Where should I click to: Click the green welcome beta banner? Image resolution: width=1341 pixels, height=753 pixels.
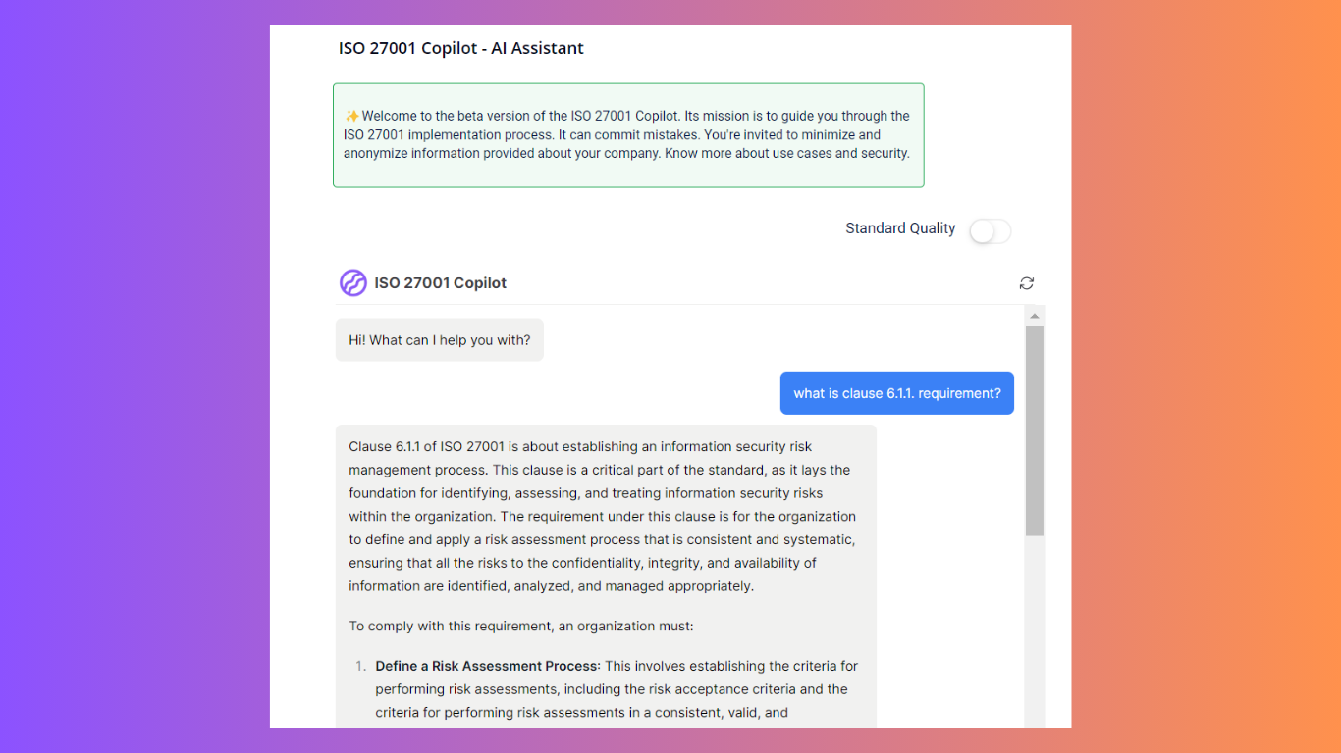point(628,172)
